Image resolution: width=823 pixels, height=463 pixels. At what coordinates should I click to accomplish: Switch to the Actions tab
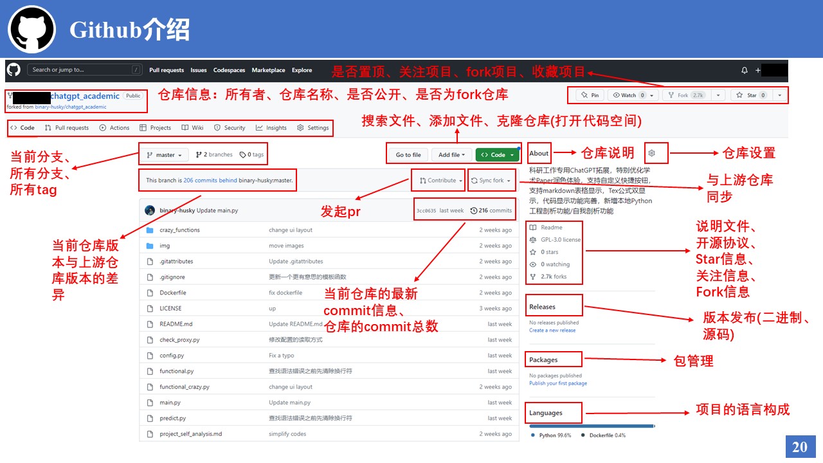[x=114, y=128]
